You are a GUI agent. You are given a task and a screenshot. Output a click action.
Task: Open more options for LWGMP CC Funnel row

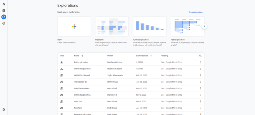tap(201, 75)
